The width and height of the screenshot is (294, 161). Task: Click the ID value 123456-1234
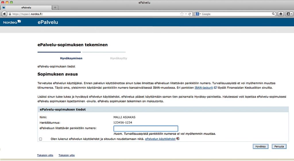click(123, 123)
